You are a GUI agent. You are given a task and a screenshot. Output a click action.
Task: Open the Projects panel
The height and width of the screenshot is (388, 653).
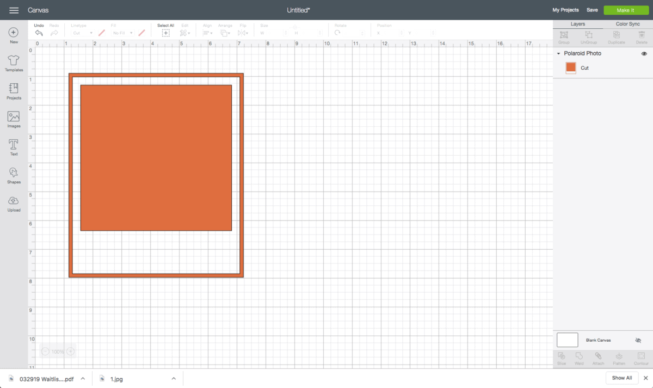pyautogui.click(x=14, y=89)
